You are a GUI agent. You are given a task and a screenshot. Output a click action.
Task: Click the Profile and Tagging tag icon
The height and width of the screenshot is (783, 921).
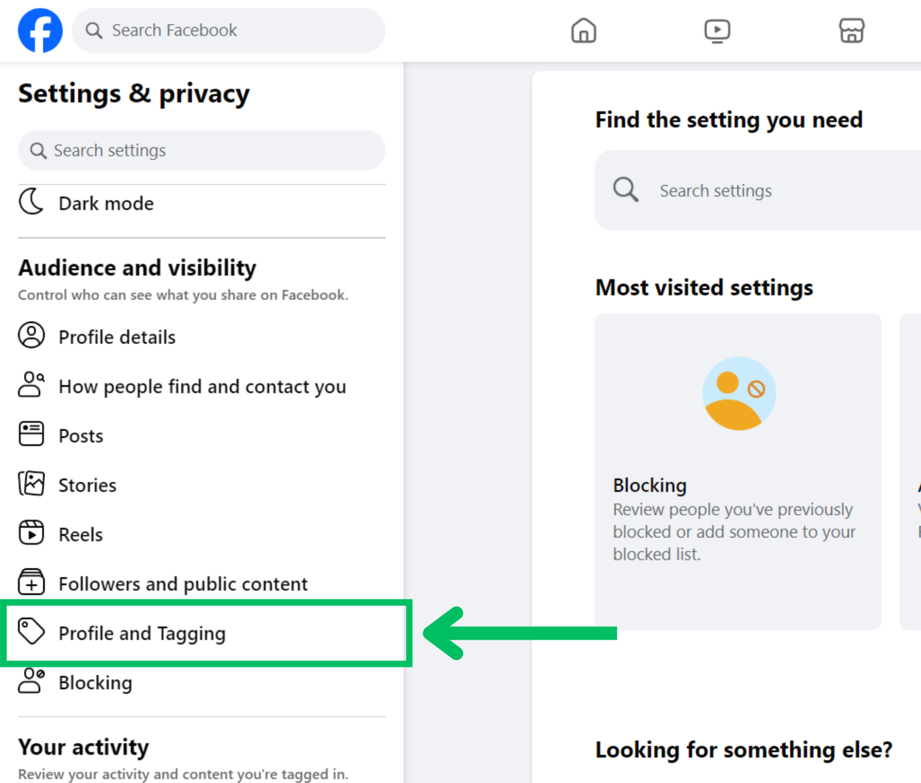click(x=31, y=631)
